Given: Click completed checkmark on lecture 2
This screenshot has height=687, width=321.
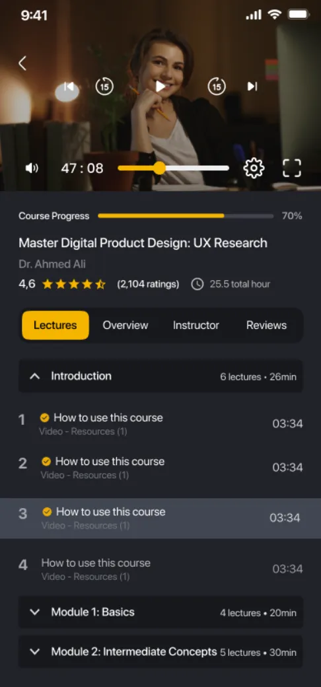Looking at the screenshot, I should click(46, 461).
